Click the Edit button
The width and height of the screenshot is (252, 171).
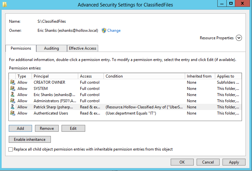(73, 128)
